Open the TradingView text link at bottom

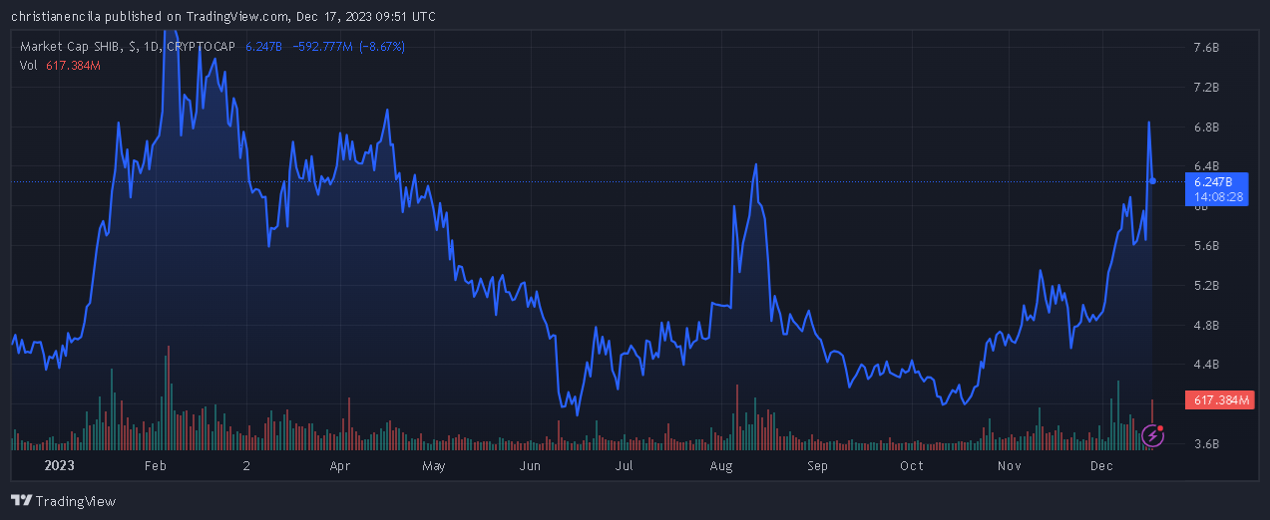75,501
